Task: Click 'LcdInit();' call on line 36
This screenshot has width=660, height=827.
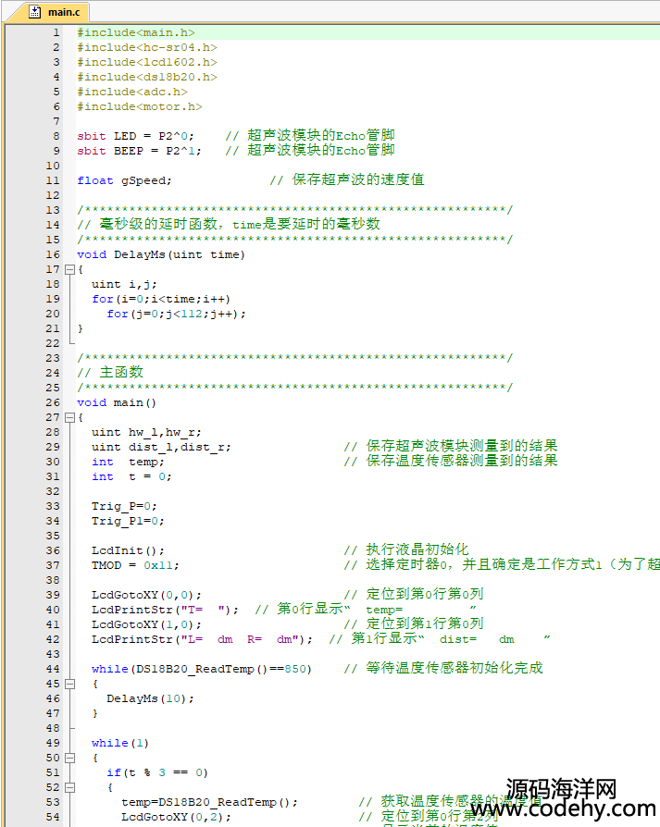Action: click(128, 550)
